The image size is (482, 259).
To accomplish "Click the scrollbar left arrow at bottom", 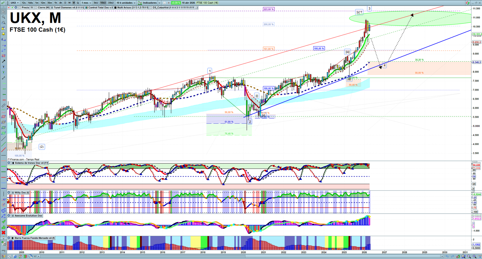I will (39, 257).
